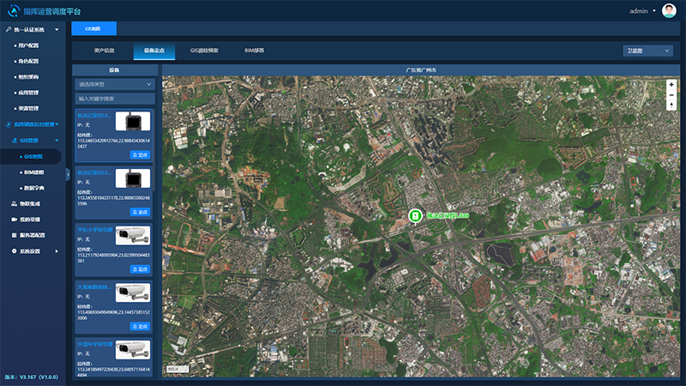The image size is (686, 386).
Task: Open the 卫星图 map type dropdown
Action: [647, 51]
